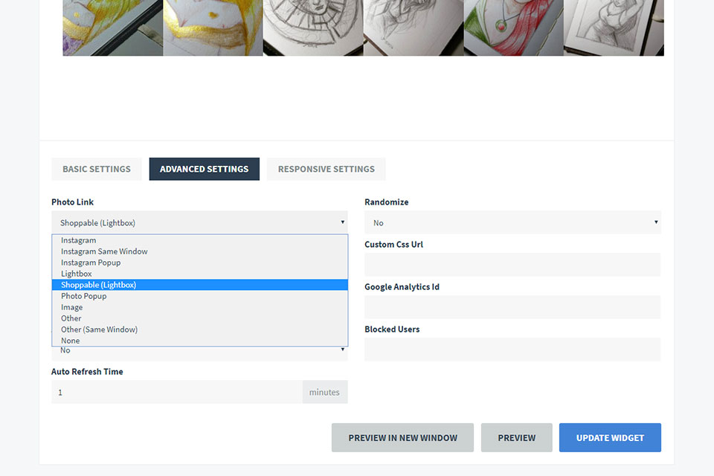The height and width of the screenshot is (476, 714).
Task: Pick None in the Photo Link list
Action: 200,340
